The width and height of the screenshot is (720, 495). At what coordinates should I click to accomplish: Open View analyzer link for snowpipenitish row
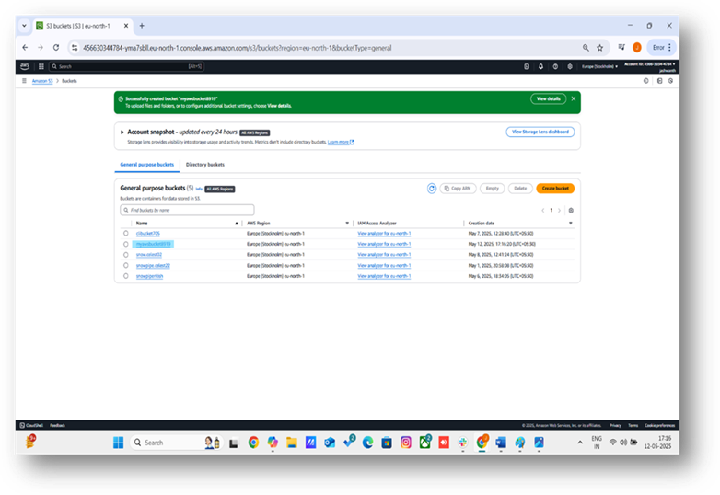click(384, 276)
